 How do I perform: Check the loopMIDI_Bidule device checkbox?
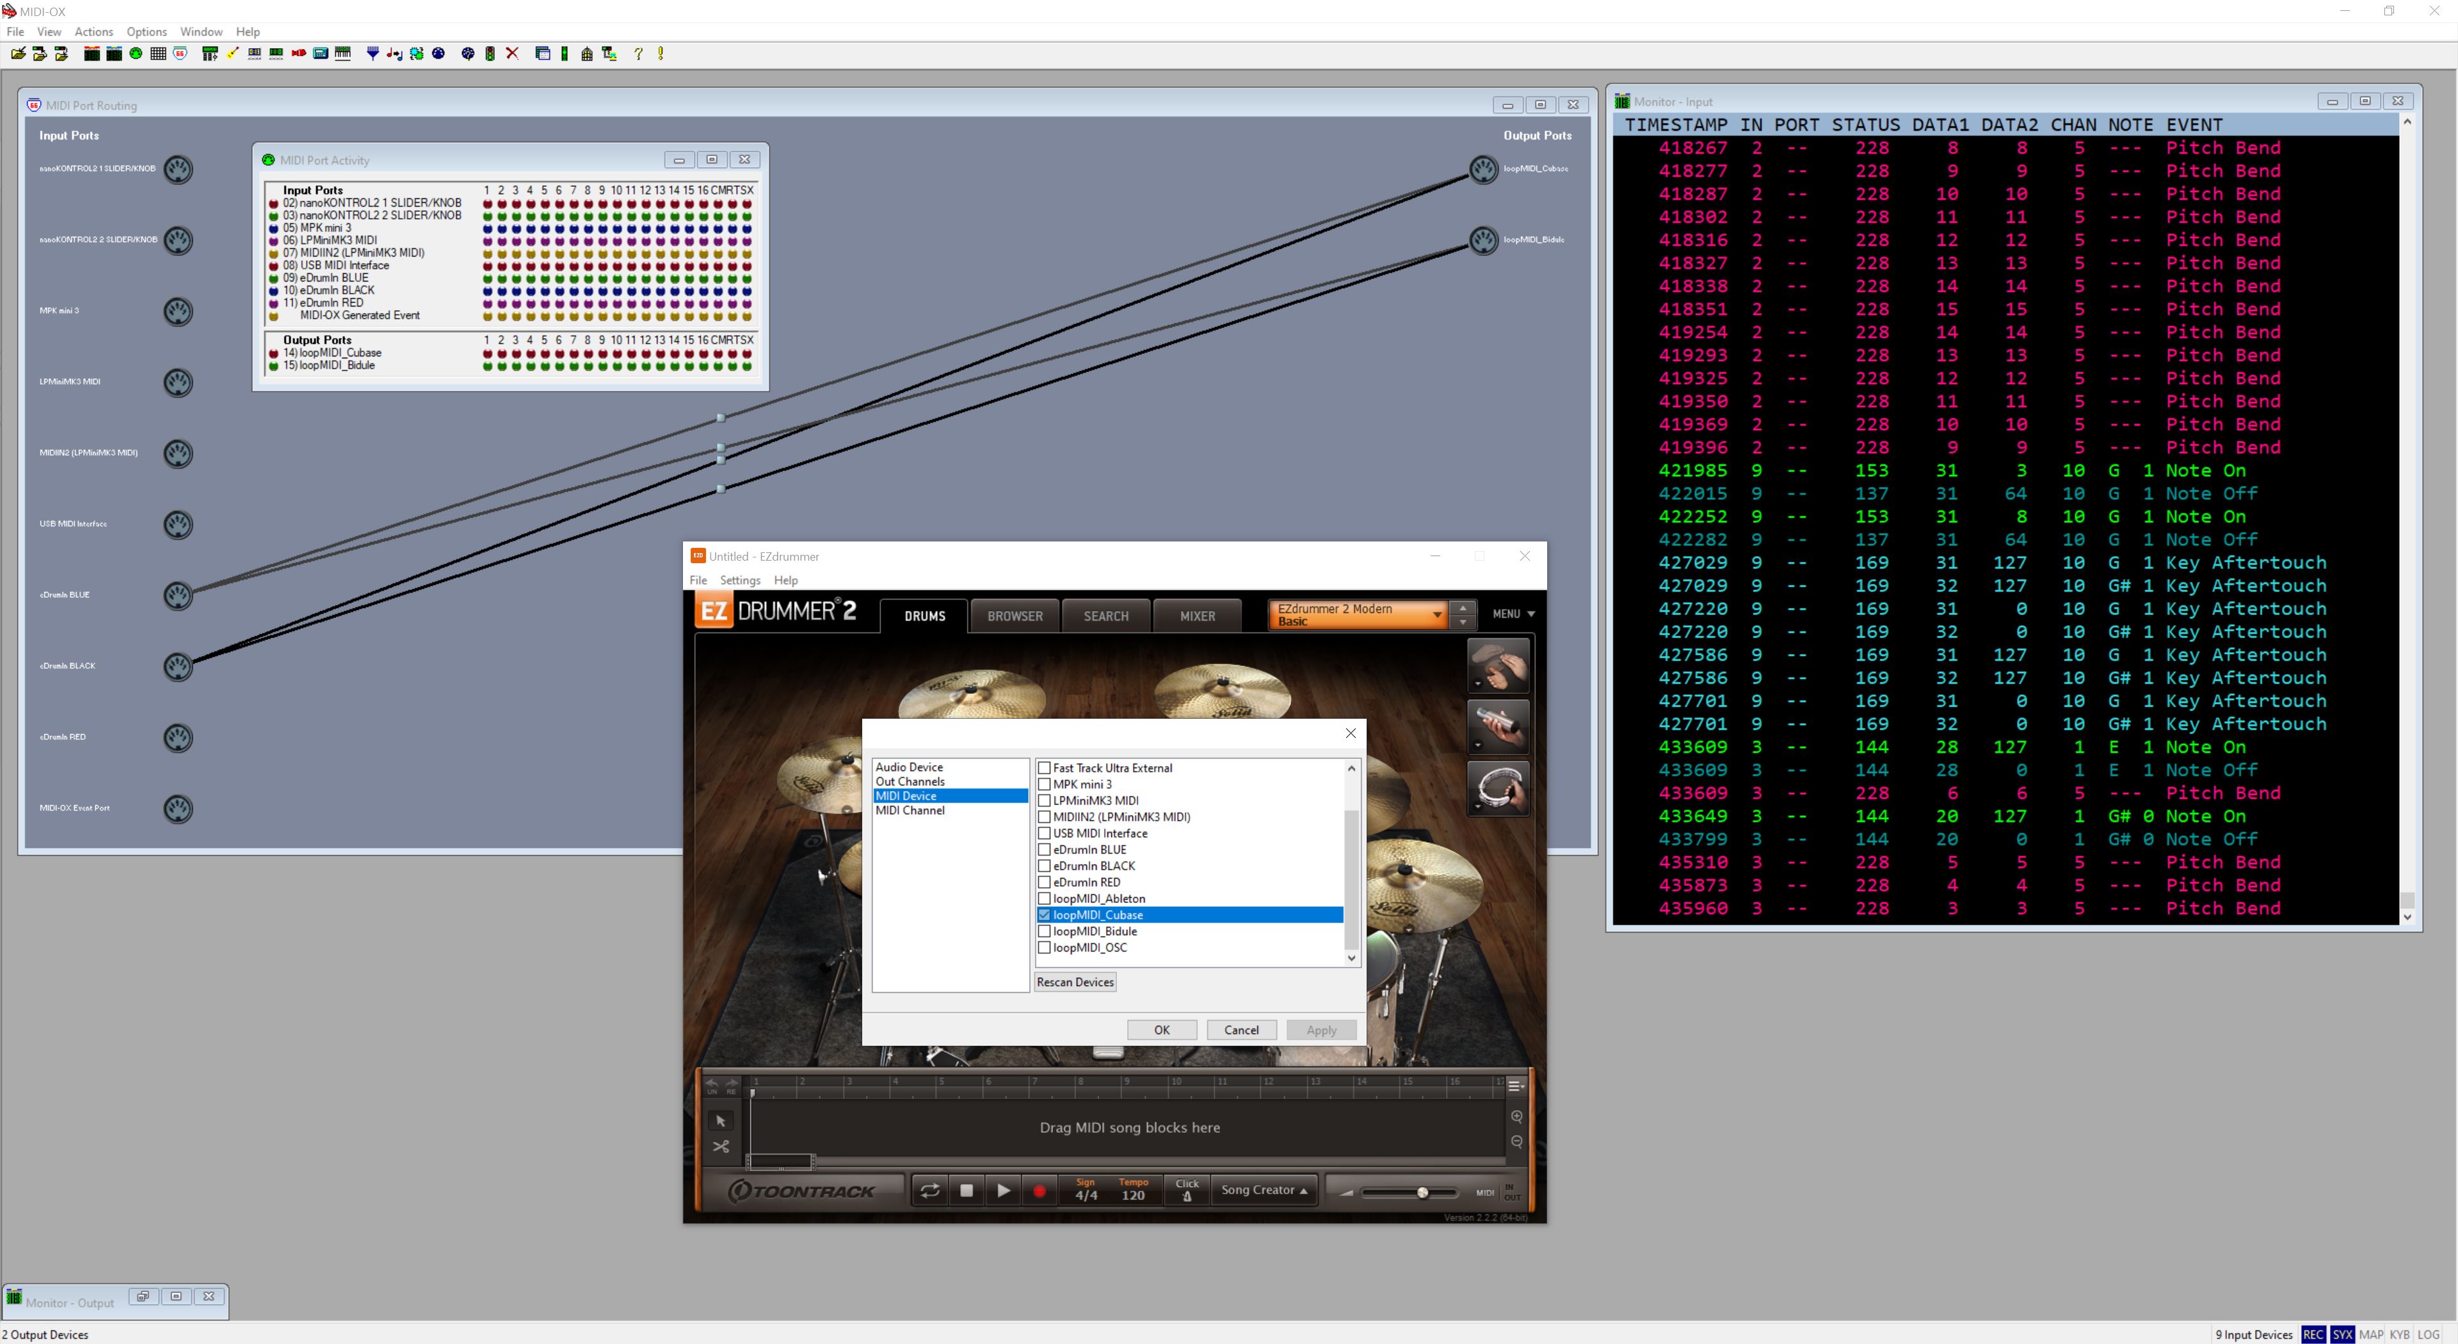(x=1044, y=931)
